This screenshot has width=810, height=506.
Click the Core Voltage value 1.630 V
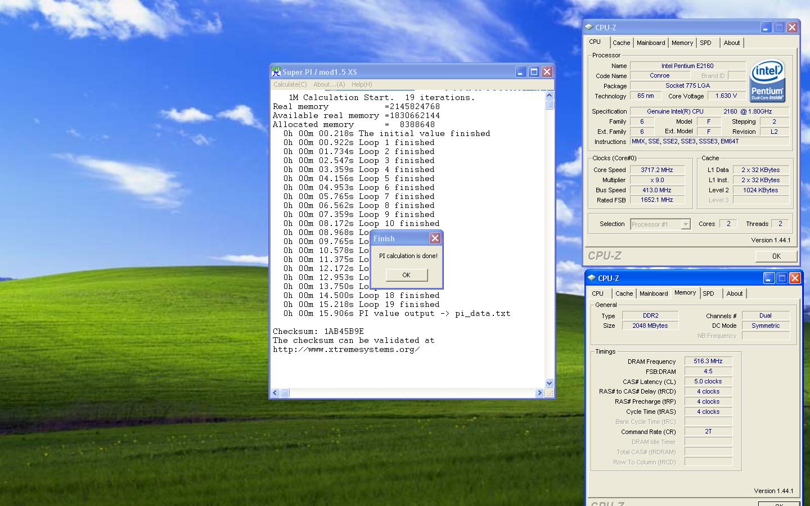pos(726,96)
